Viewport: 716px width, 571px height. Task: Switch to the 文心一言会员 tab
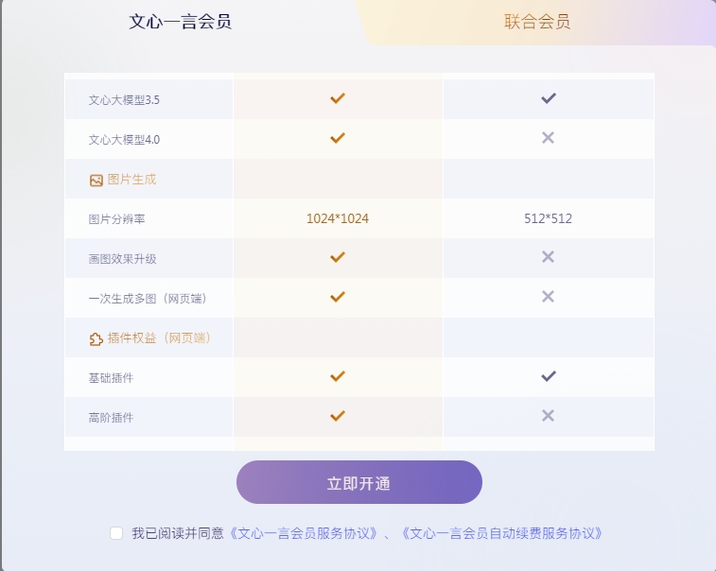pyautogui.click(x=180, y=22)
